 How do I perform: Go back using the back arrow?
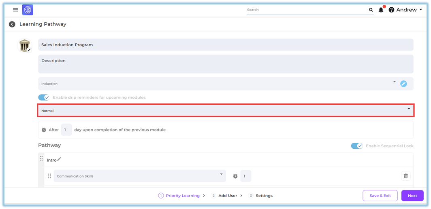click(x=12, y=24)
